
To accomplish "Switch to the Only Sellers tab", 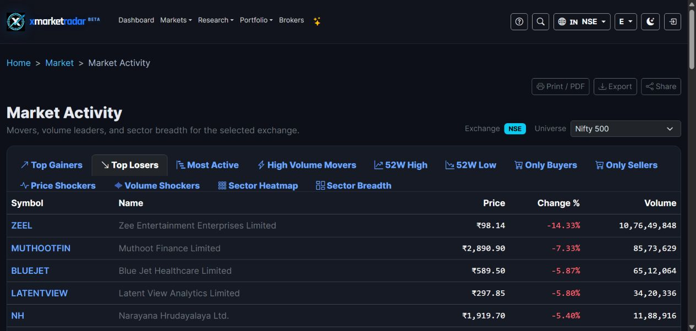I will pos(626,165).
